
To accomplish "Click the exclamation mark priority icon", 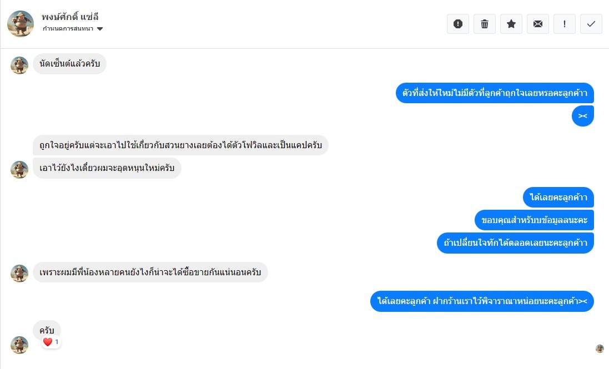I will pyautogui.click(x=565, y=24).
